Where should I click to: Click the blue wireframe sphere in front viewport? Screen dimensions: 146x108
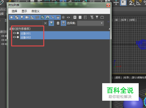pos(142,44)
